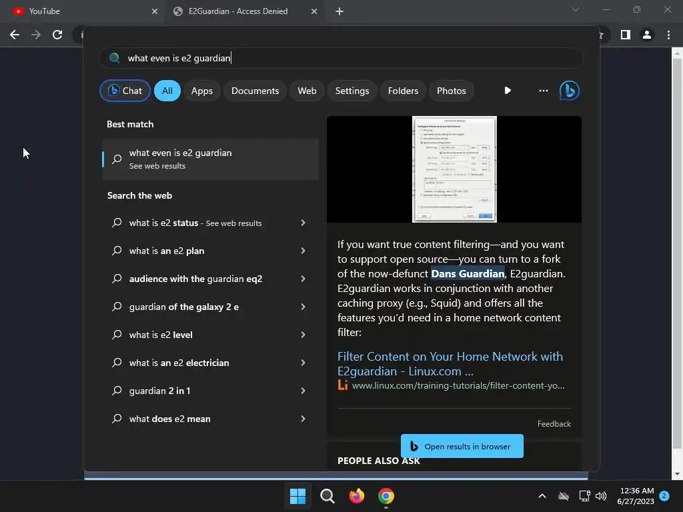Screen dimensions: 683x512
Task: Toggle the browser side panel icon
Action: (626, 35)
